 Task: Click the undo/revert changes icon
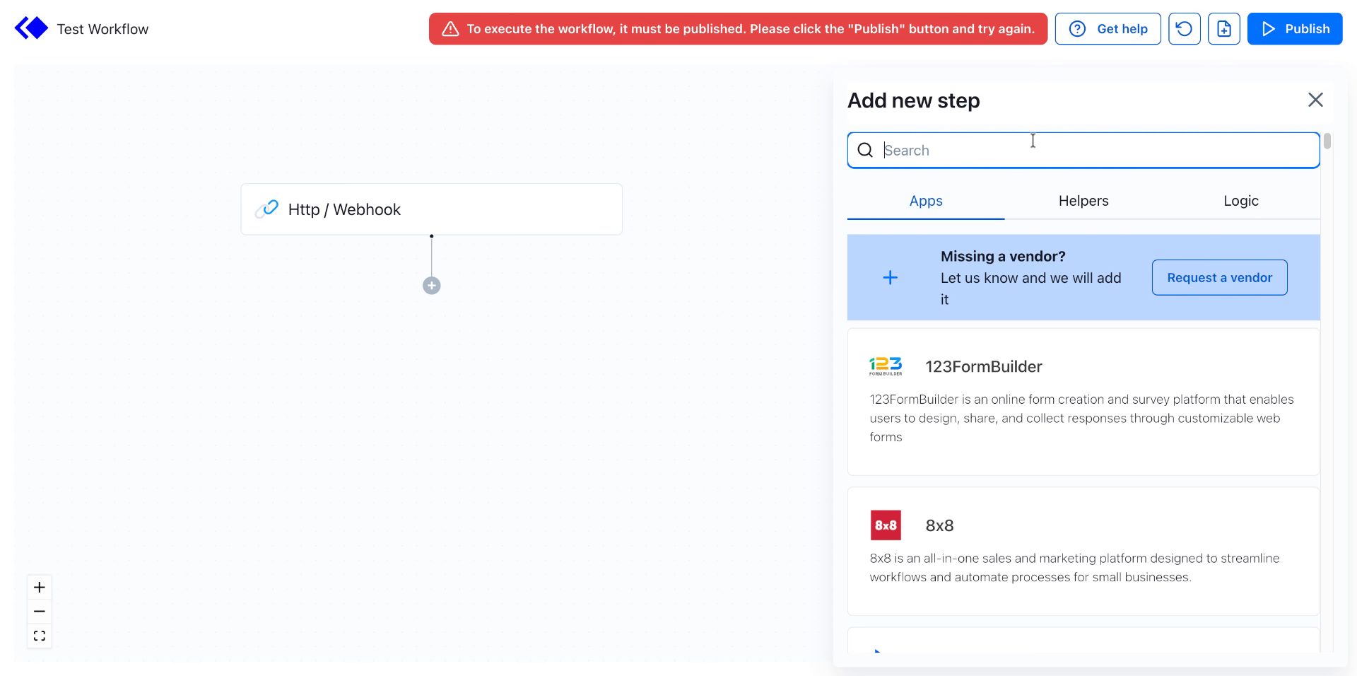(x=1184, y=28)
